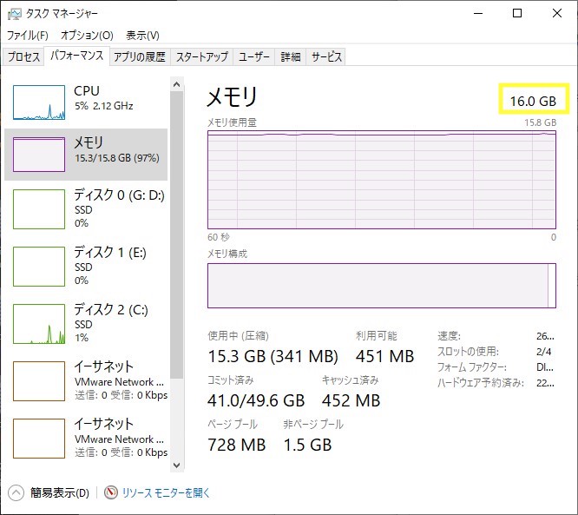This screenshot has height=515, width=578.
Task: Click the フォーム ファクター: label
Action: pos(472,367)
